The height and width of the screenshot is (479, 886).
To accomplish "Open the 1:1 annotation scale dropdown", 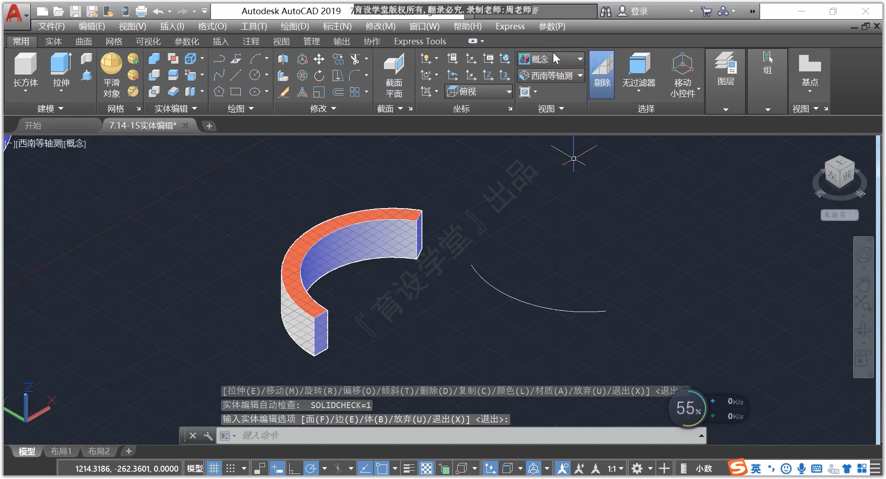I will pyautogui.click(x=615, y=468).
